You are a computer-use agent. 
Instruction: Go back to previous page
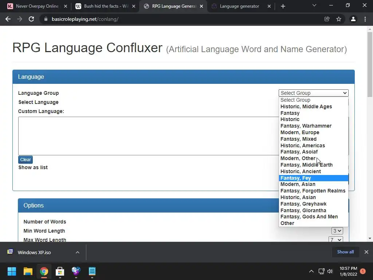pyautogui.click(x=8, y=19)
